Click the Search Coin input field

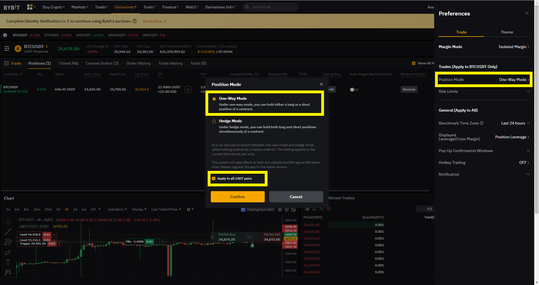point(270,7)
